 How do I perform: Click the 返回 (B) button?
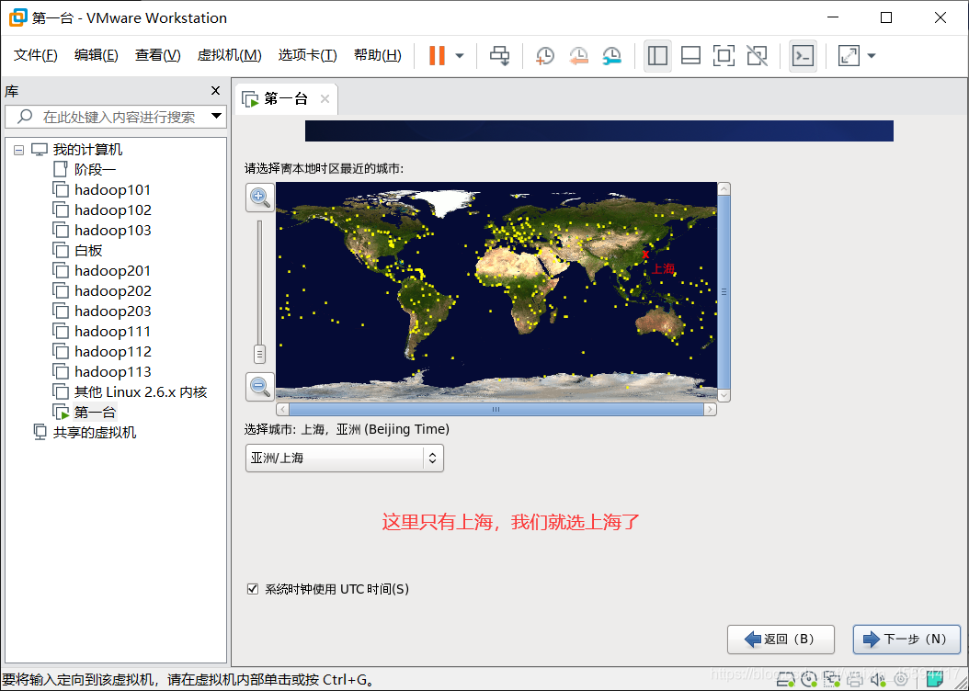[x=781, y=640]
